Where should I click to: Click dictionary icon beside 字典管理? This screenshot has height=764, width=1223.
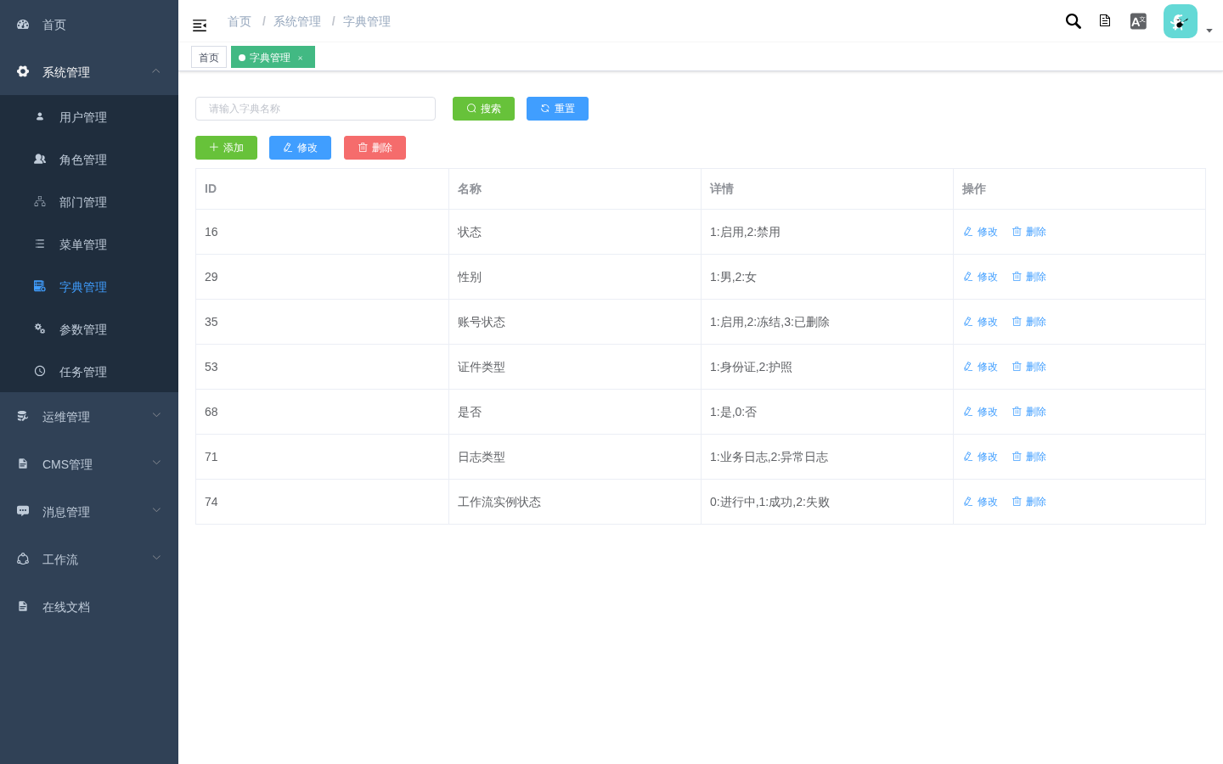40,286
